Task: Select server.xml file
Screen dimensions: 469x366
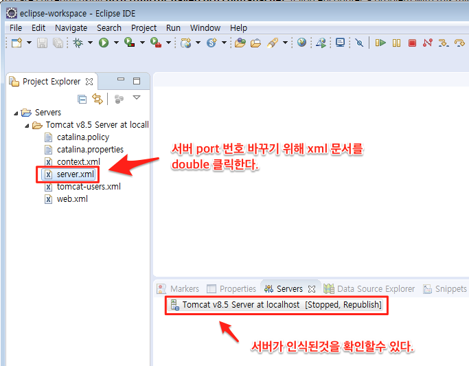Action: pyautogui.click(x=76, y=174)
